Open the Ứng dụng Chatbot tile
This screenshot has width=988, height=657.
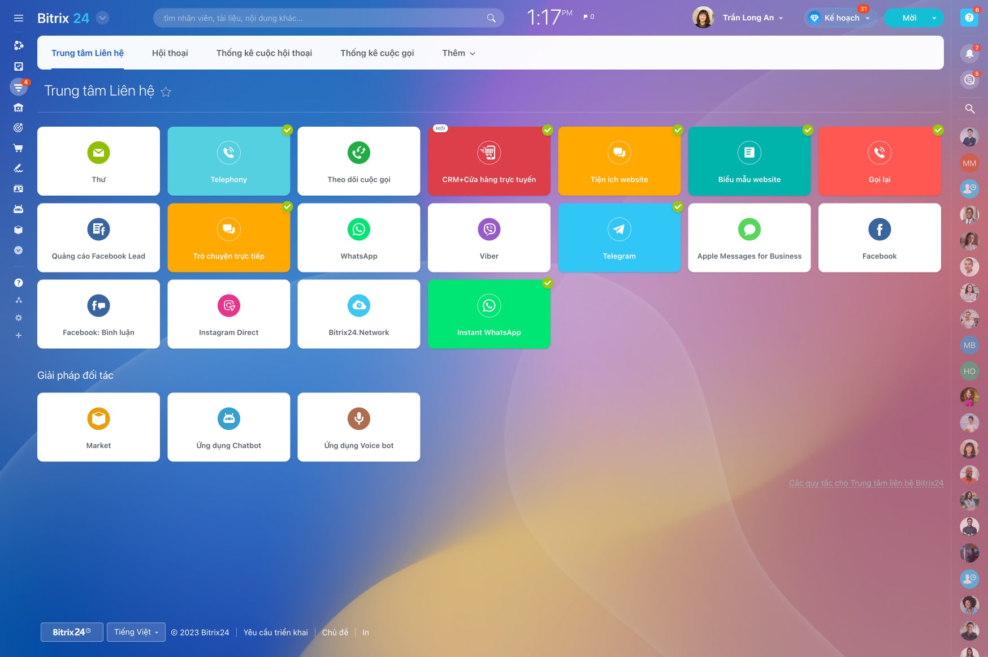point(229,427)
